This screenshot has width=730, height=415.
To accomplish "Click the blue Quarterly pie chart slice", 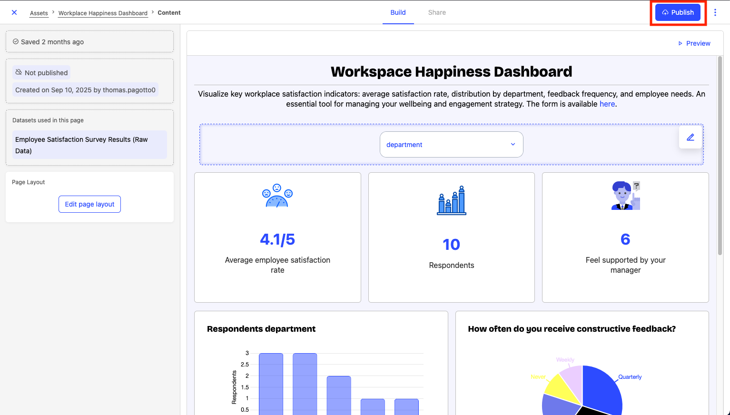I will [602, 388].
